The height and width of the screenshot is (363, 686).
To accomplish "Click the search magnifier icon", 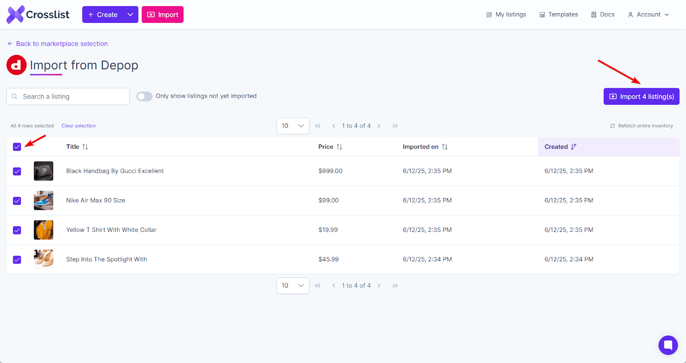I will [x=15, y=96].
